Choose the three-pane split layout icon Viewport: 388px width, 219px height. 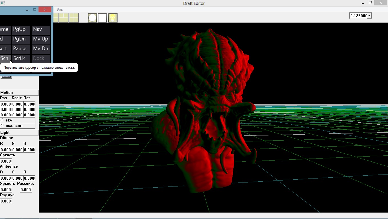(63, 18)
